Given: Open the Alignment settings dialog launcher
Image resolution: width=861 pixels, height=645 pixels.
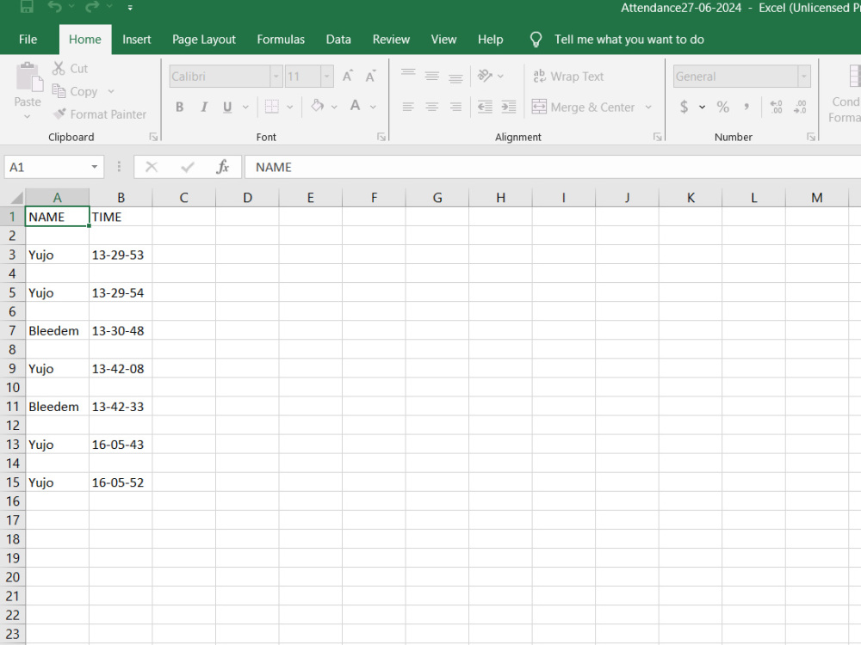Looking at the screenshot, I should 658,137.
